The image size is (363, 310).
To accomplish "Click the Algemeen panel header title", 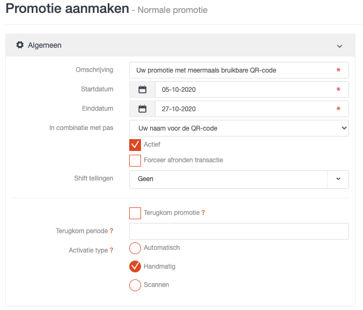I will (x=45, y=45).
